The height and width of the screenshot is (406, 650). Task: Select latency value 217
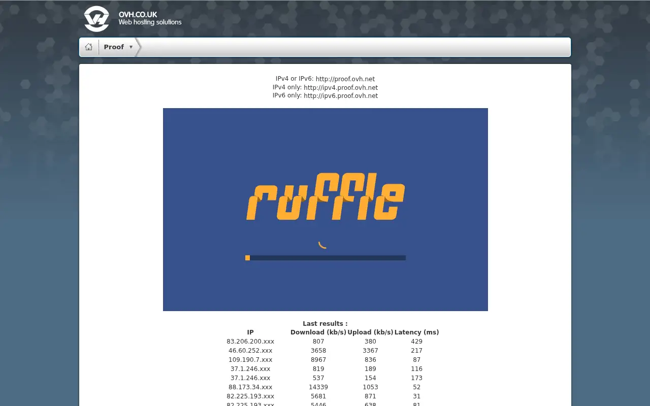416,351
